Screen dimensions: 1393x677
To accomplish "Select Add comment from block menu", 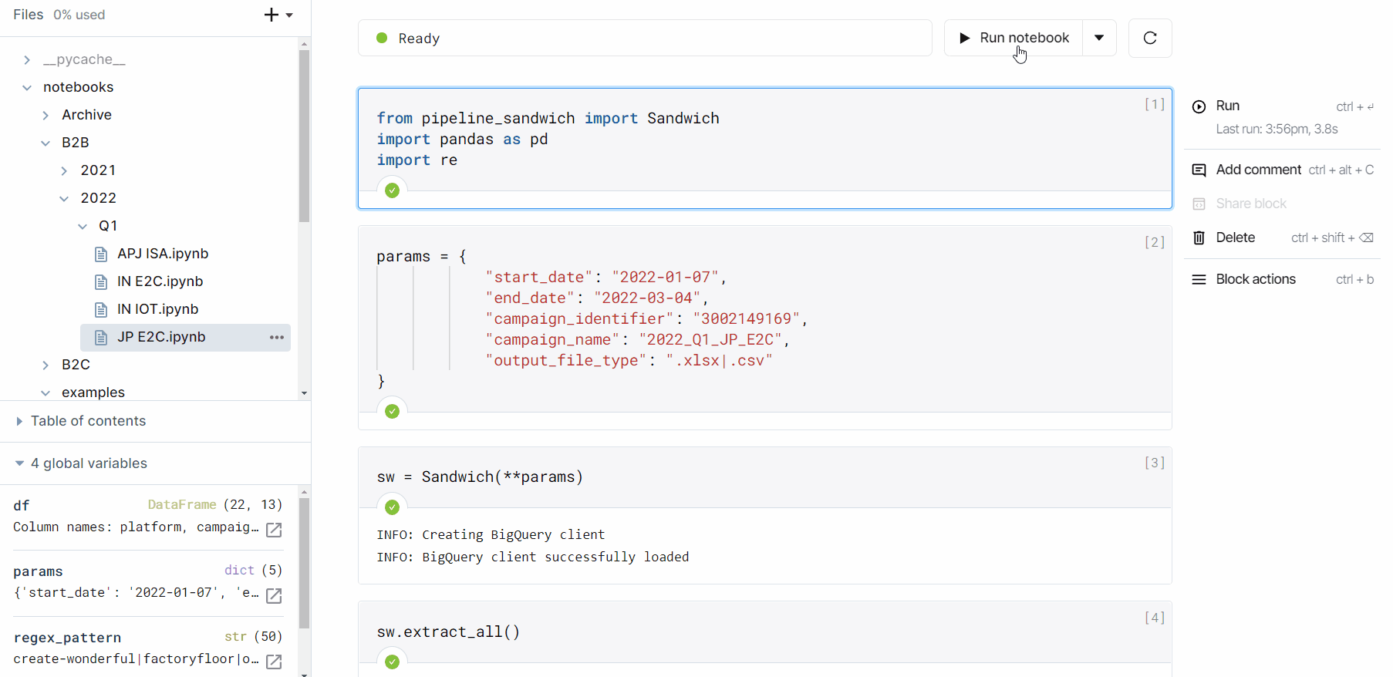I will click(1258, 170).
